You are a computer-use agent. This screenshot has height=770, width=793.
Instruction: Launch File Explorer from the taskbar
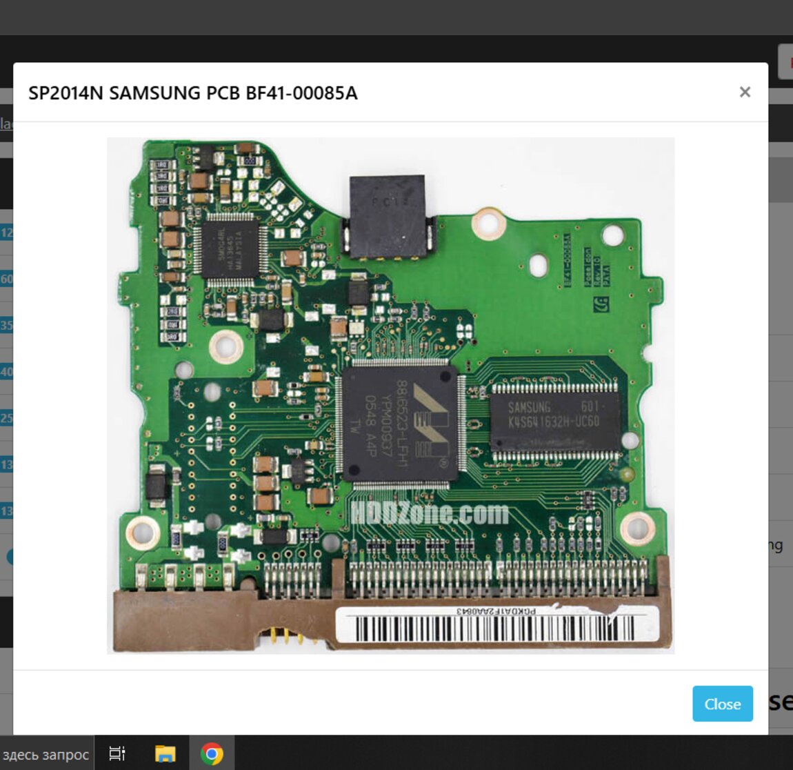[x=165, y=754]
